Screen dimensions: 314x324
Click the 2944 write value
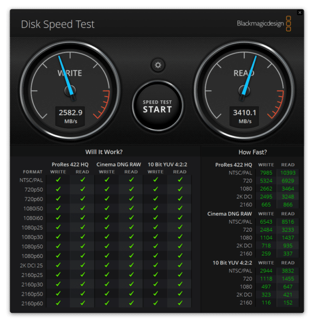tap(266, 271)
